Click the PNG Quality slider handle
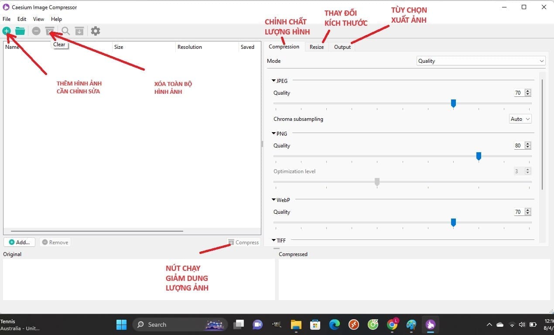This screenshot has height=335, width=554. pyautogui.click(x=479, y=156)
